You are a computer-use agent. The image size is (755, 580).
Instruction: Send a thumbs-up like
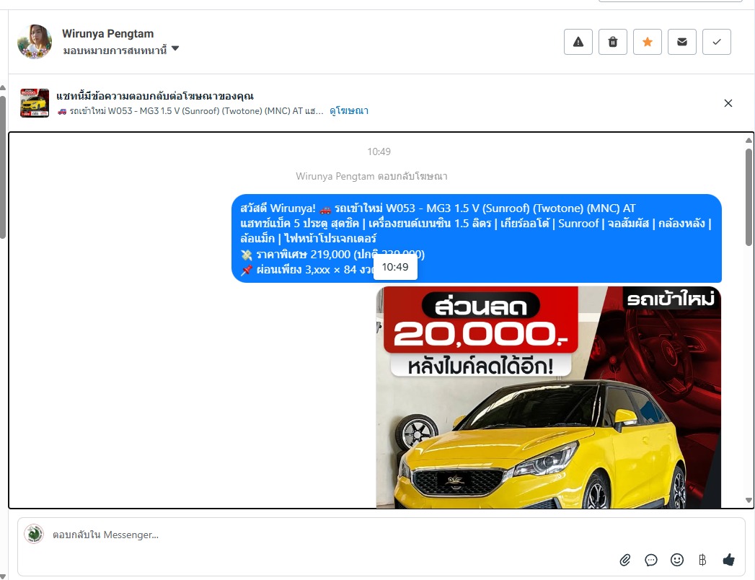(x=728, y=560)
